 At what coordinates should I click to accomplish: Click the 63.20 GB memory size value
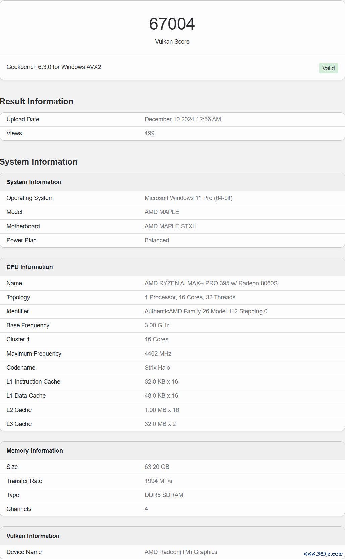coord(157,467)
